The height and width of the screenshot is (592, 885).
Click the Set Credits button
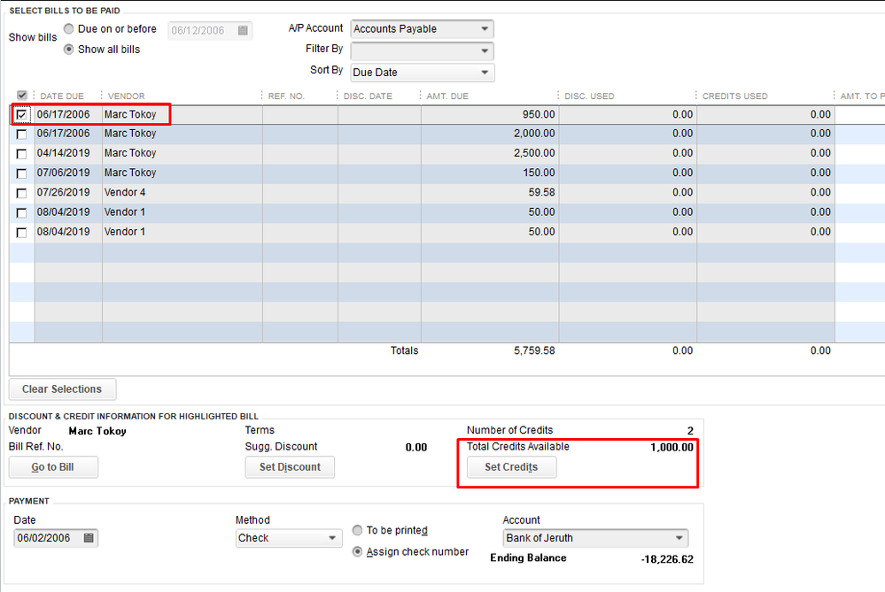pos(511,467)
